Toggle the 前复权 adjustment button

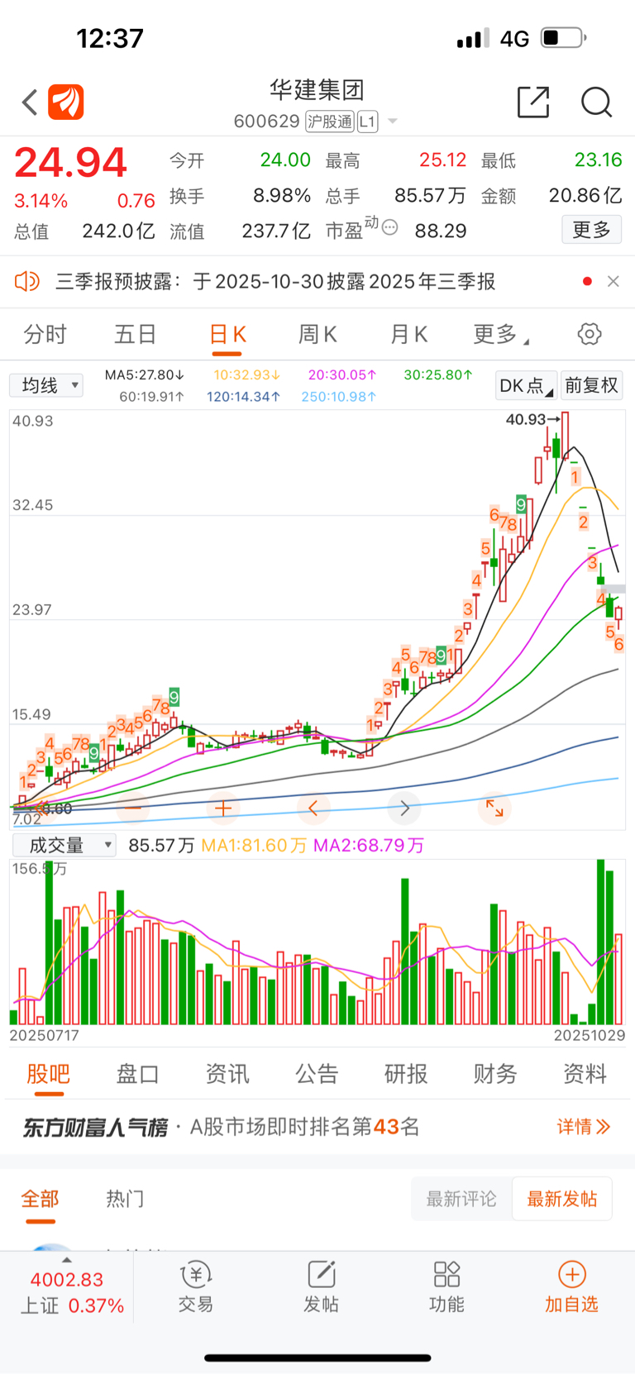[592, 385]
